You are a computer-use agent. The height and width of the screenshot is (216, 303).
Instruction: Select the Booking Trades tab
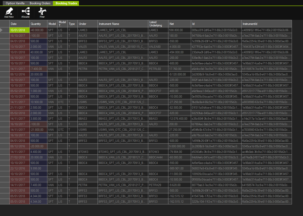click(67, 3)
